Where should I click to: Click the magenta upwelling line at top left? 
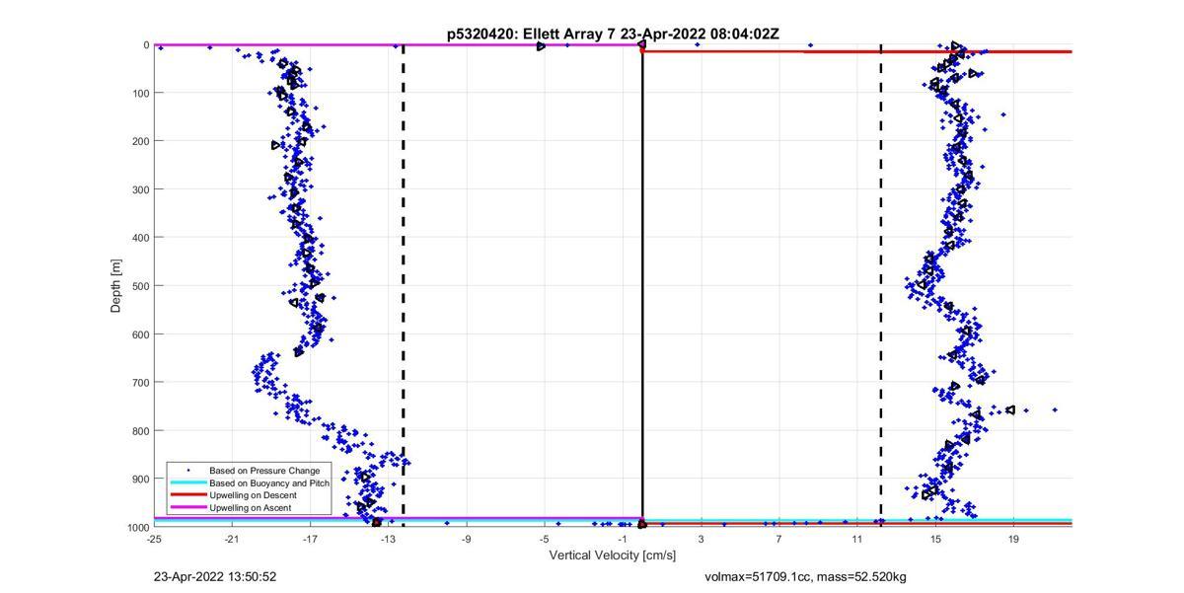click(x=398, y=44)
